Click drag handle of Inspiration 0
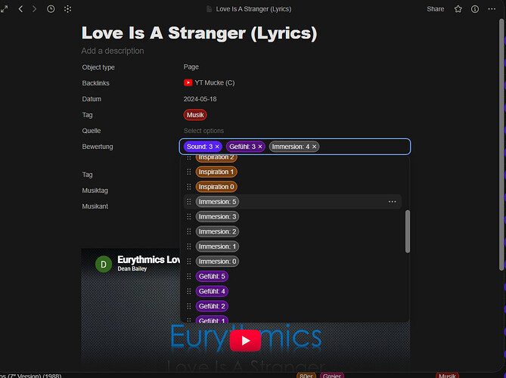Screen dimensions: 506x378 coord(189,187)
